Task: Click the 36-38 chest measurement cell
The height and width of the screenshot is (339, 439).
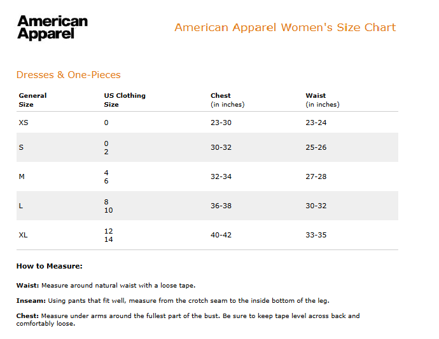Action: click(221, 206)
